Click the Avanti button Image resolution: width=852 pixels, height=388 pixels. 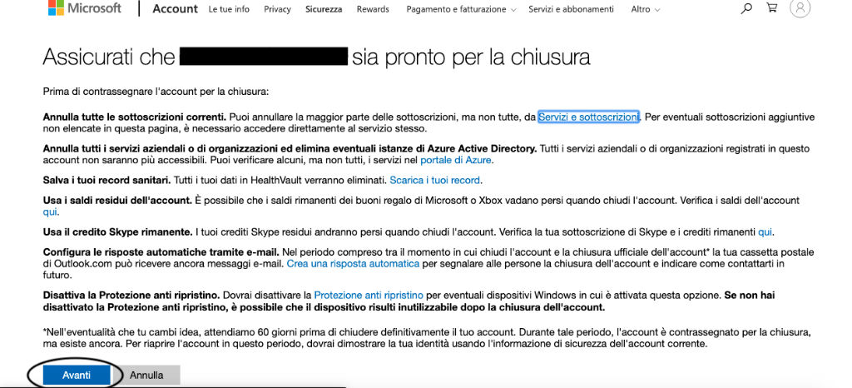click(x=77, y=375)
